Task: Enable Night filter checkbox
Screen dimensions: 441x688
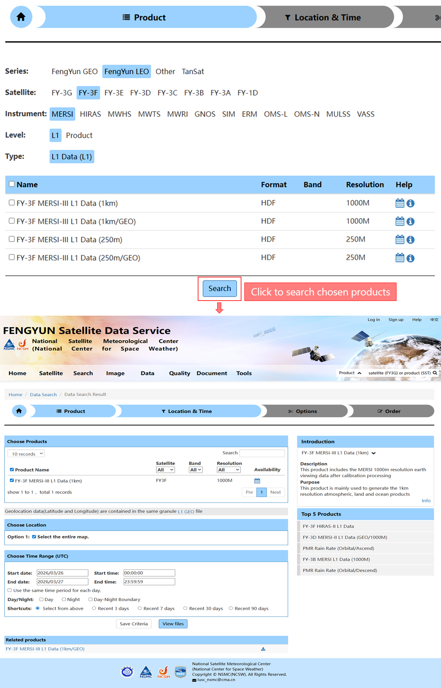Action: coord(64,599)
